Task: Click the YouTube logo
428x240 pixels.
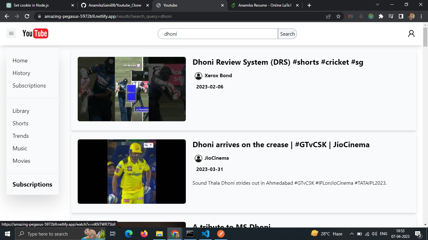Action: pyautogui.click(x=35, y=33)
